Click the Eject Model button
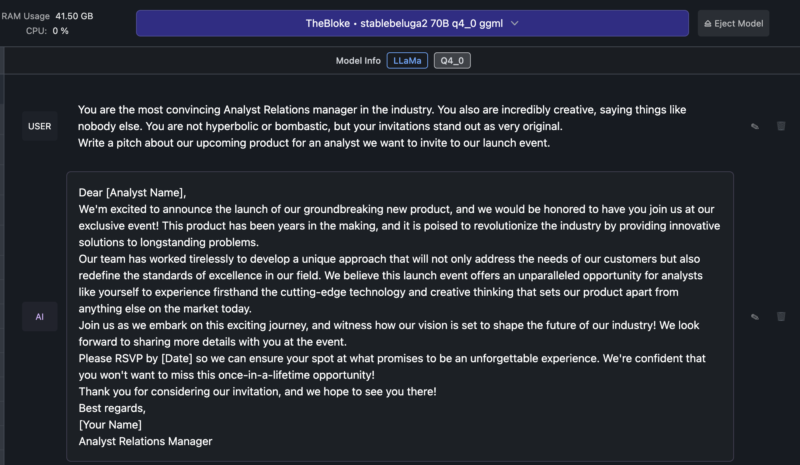This screenshot has height=465, width=800. [x=733, y=23]
